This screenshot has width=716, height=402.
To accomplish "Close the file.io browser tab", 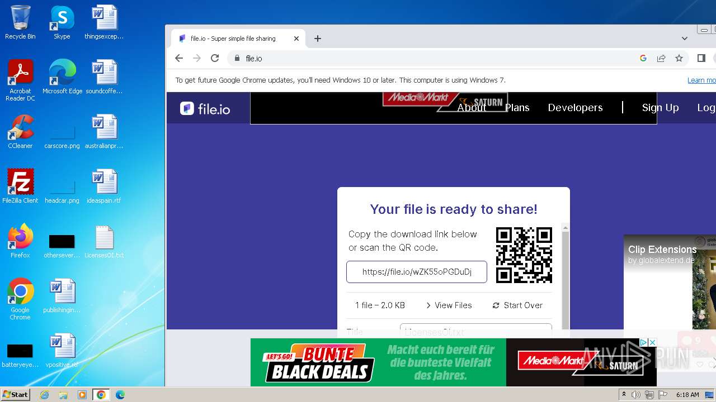I will point(296,39).
